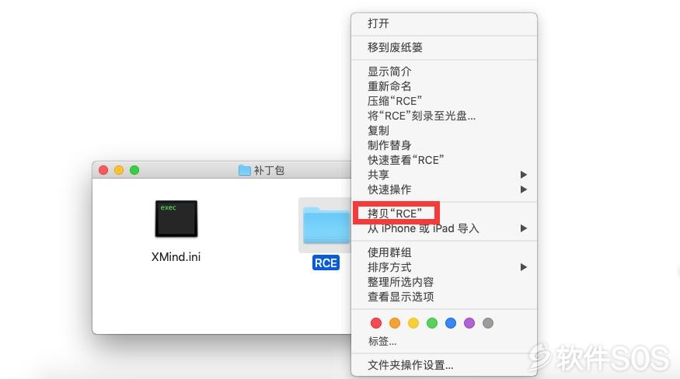Image resolution: width=680 pixels, height=379 pixels.
Task: Select the RCE folder icon
Action: coord(326,225)
